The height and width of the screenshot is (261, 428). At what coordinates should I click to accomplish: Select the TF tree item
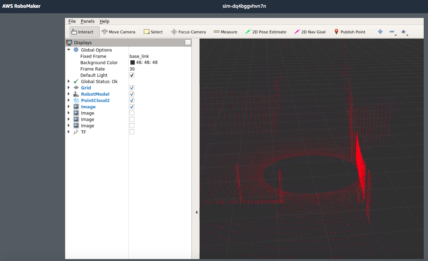pyautogui.click(x=84, y=132)
